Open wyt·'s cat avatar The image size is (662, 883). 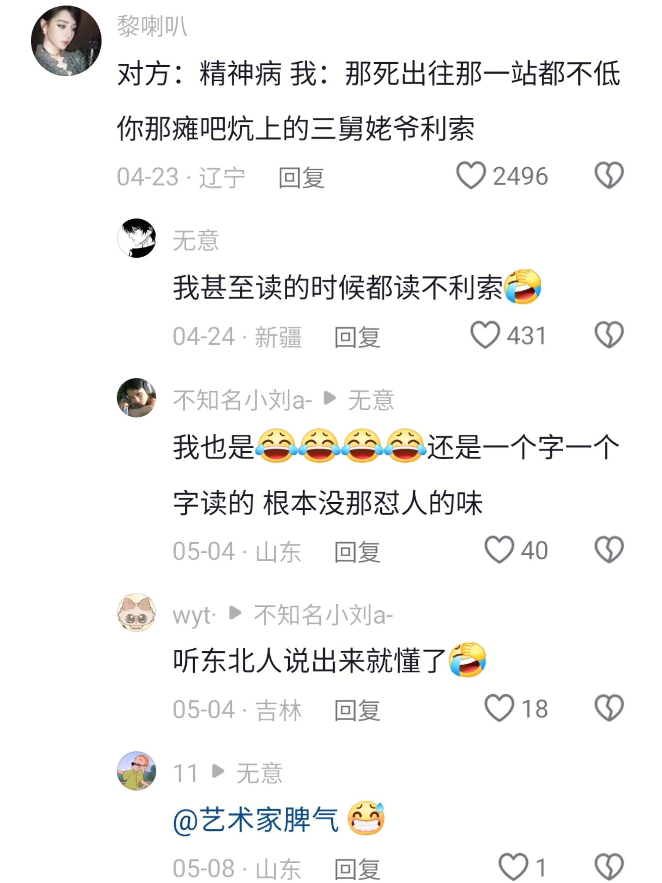click(x=137, y=612)
